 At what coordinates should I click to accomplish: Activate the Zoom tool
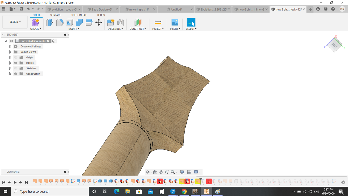pyautogui.click(x=167, y=172)
